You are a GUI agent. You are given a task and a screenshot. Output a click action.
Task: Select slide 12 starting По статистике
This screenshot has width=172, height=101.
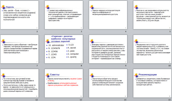[19, 83]
